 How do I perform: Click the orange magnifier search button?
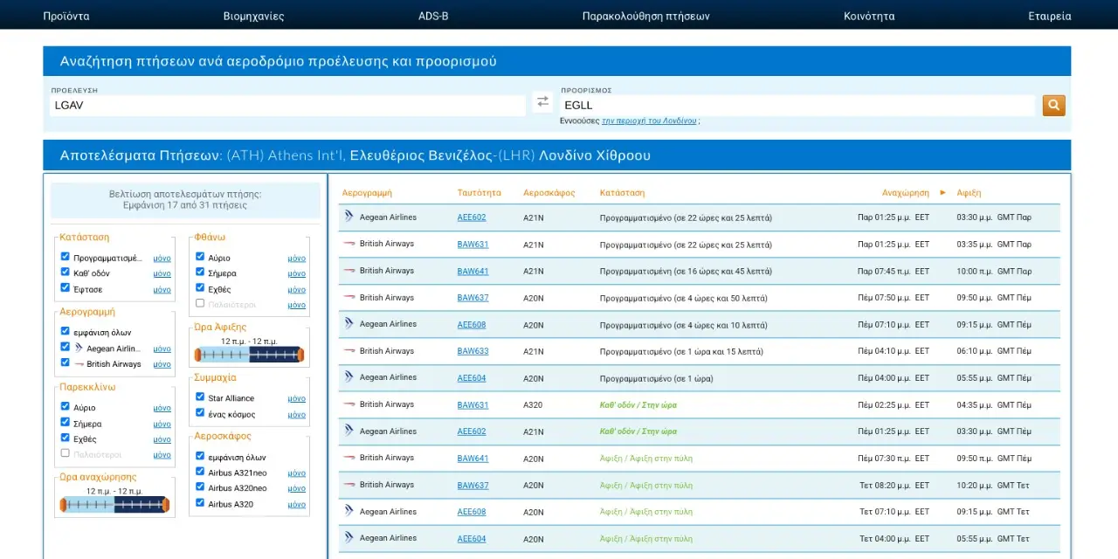click(1053, 106)
